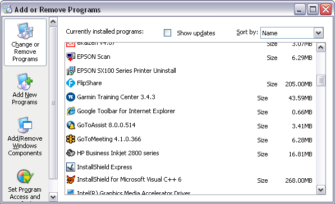
Task: Open Add/Remove Windows Components
Action: click(x=25, y=137)
